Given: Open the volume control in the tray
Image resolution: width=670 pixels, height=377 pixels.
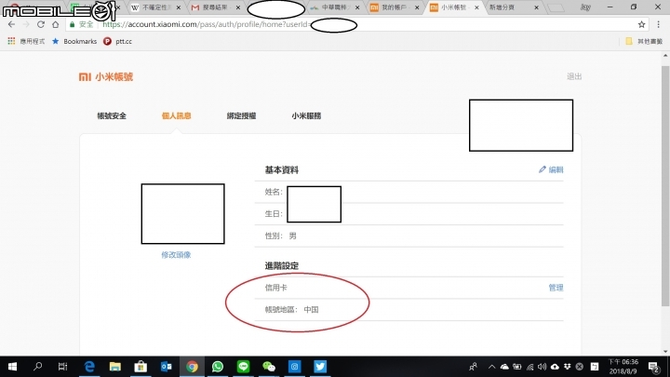Looking at the screenshot, I should 543,367.
